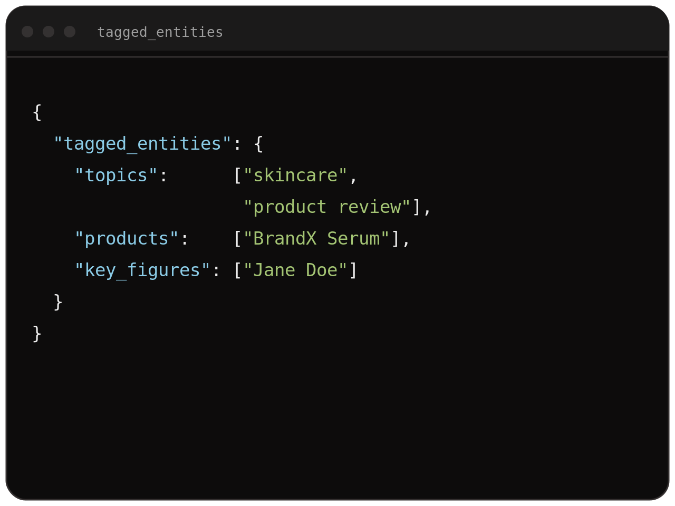Screen dimensions: 675x506
Task: Click the final closing brace
Action: pyautogui.click(x=37, y=334)
